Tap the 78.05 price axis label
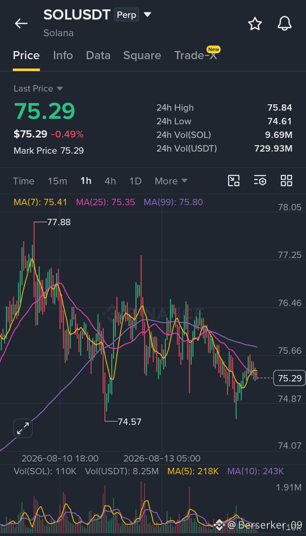Screen dimensions: 306x536 (290, 207)
